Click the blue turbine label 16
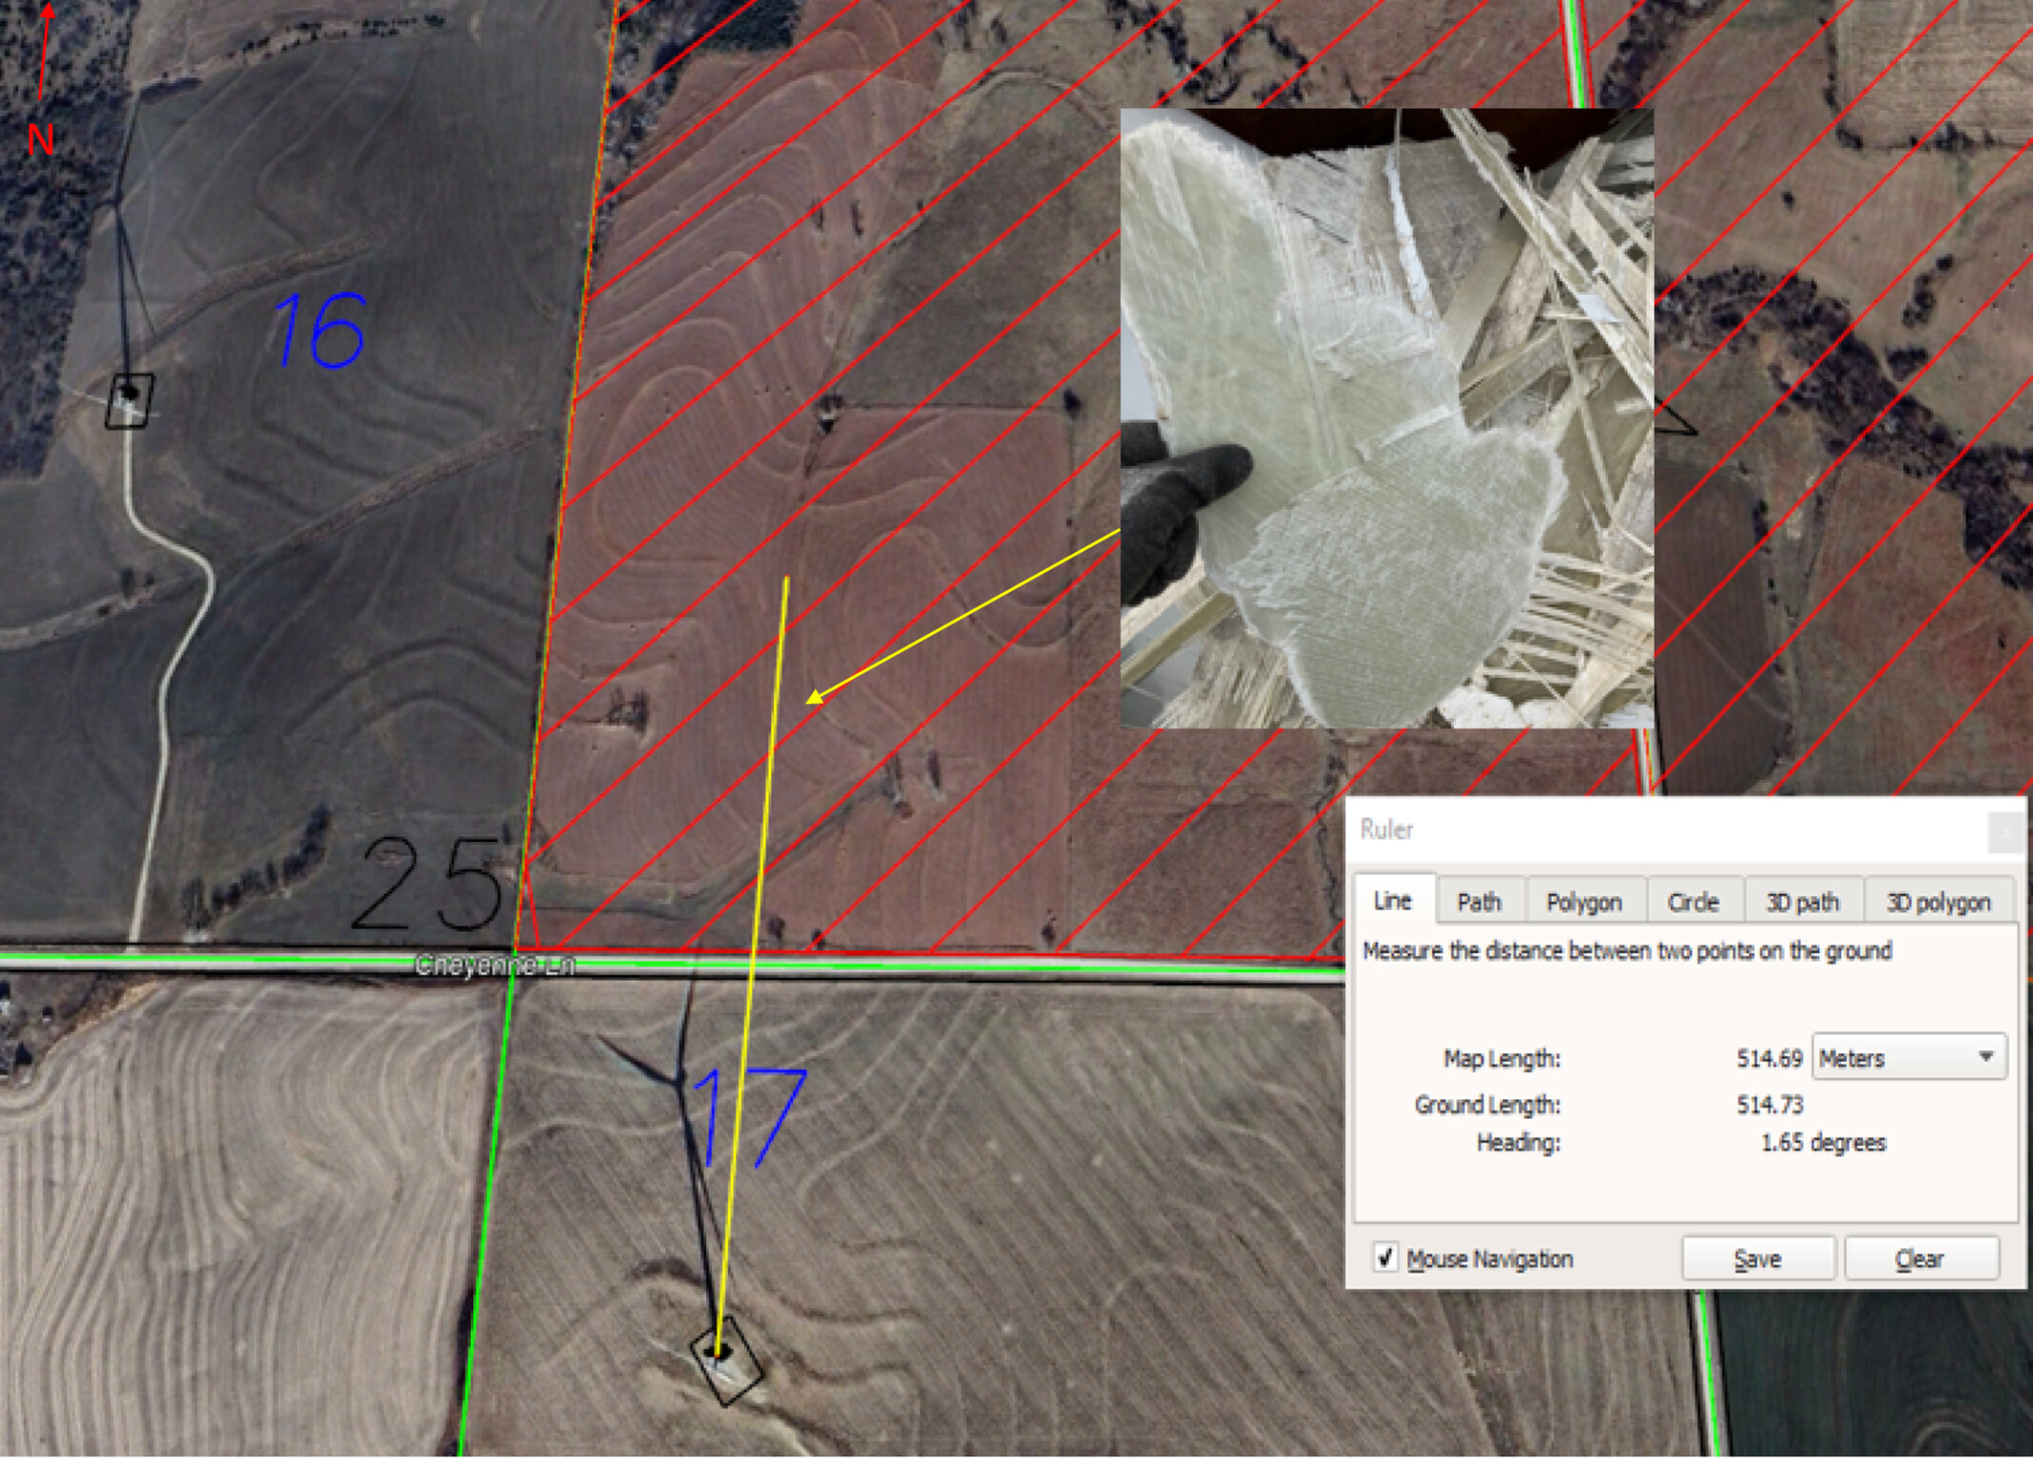 pos(320,330)
